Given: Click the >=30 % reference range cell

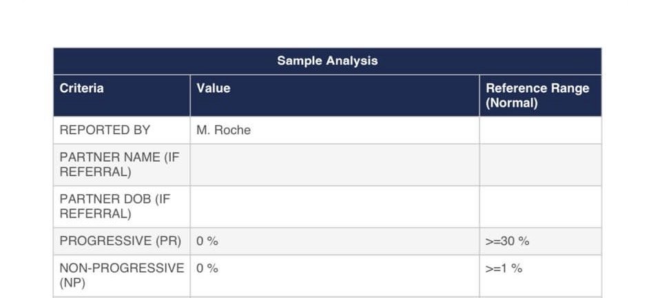Looking at the screenshot, I should point(508,241).
